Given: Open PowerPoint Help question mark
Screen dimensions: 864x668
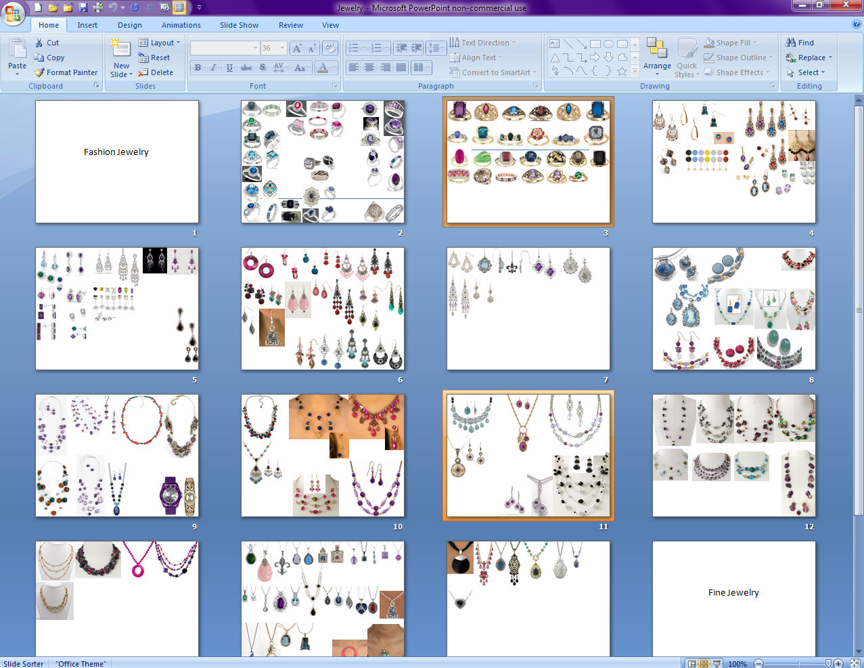Looking at the screenshot, I should pos(857,24).
